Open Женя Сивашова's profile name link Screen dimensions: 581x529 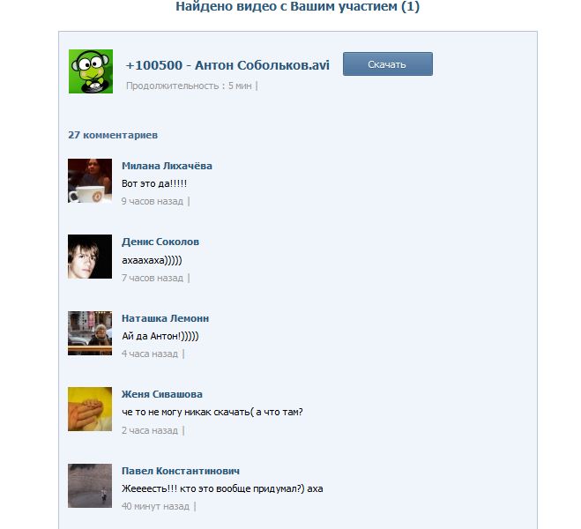[x=162, y=394]
